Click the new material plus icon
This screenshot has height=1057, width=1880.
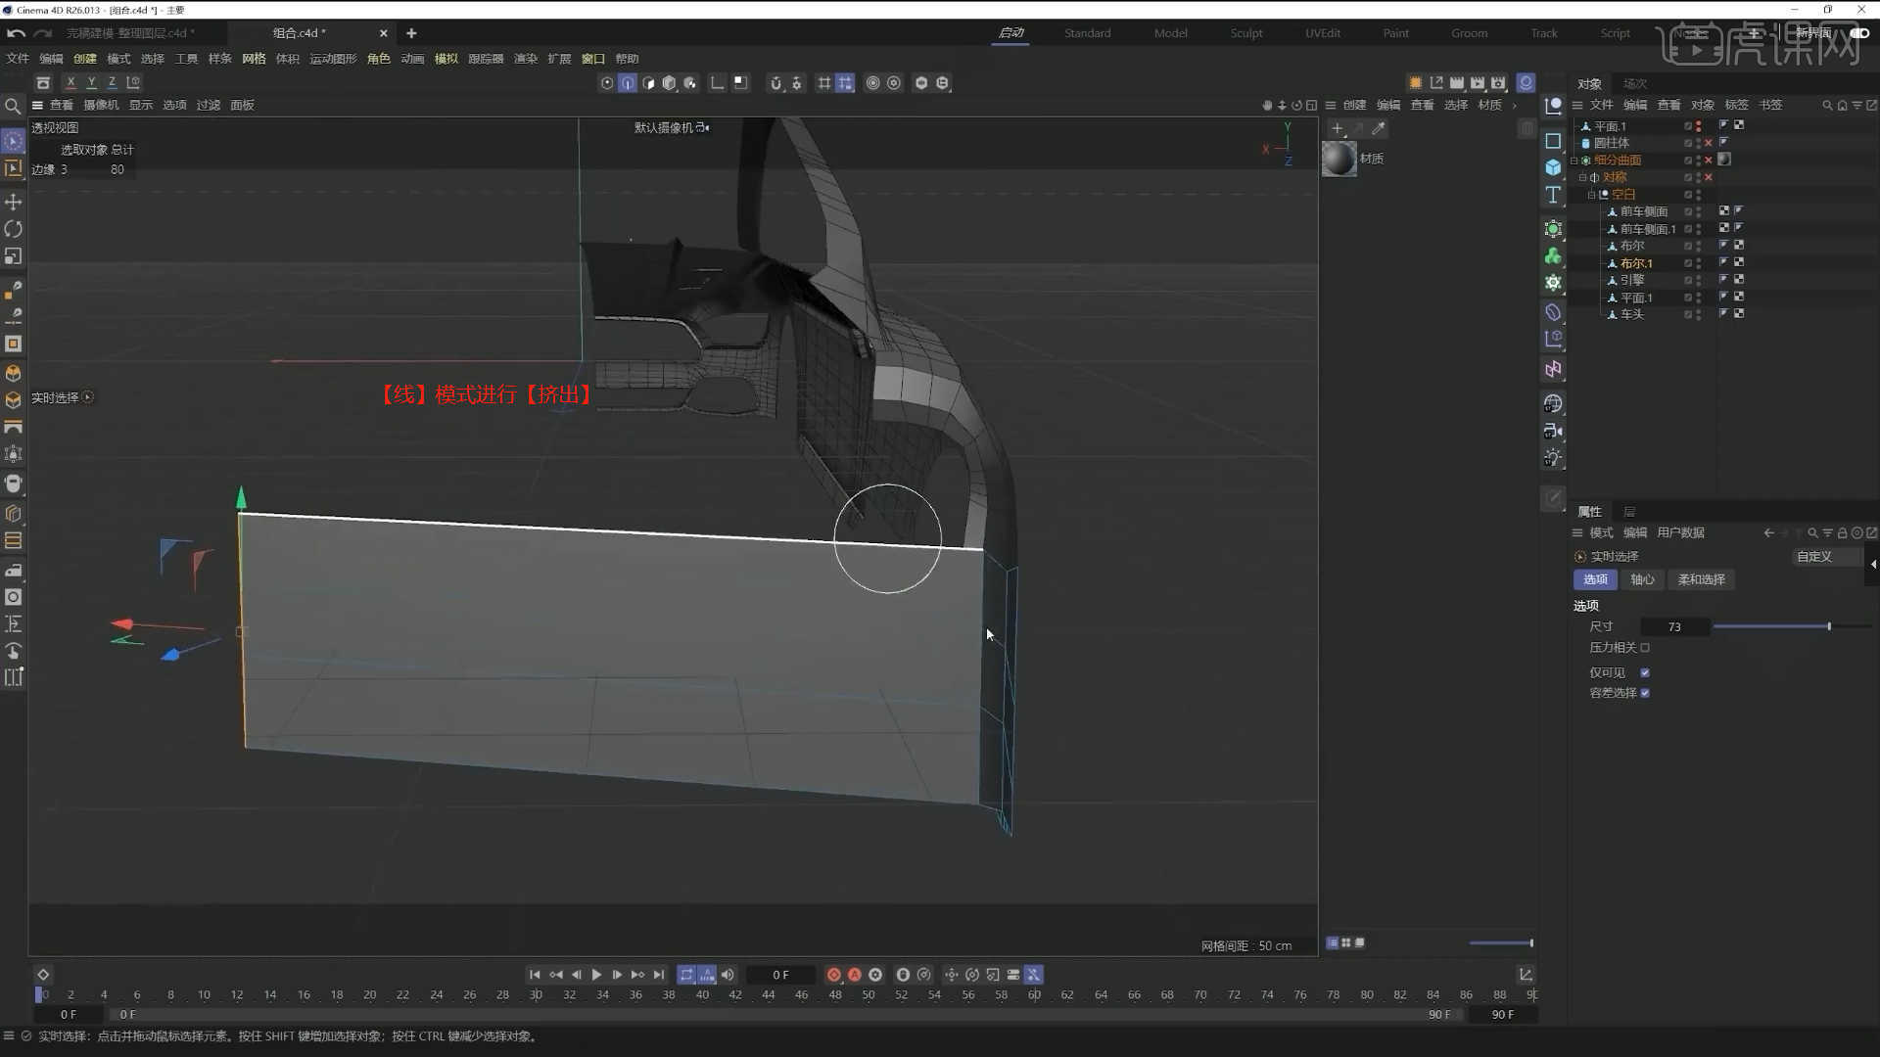(x=1338, y=128)
